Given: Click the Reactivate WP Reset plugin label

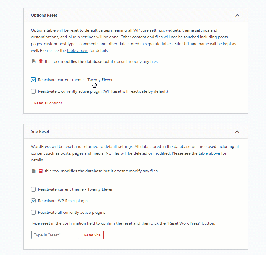Looking at the screenshot, I should 63,201.
